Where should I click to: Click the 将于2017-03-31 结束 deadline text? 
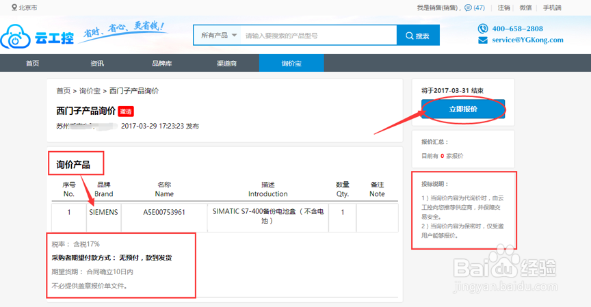(x=452, y=90)
